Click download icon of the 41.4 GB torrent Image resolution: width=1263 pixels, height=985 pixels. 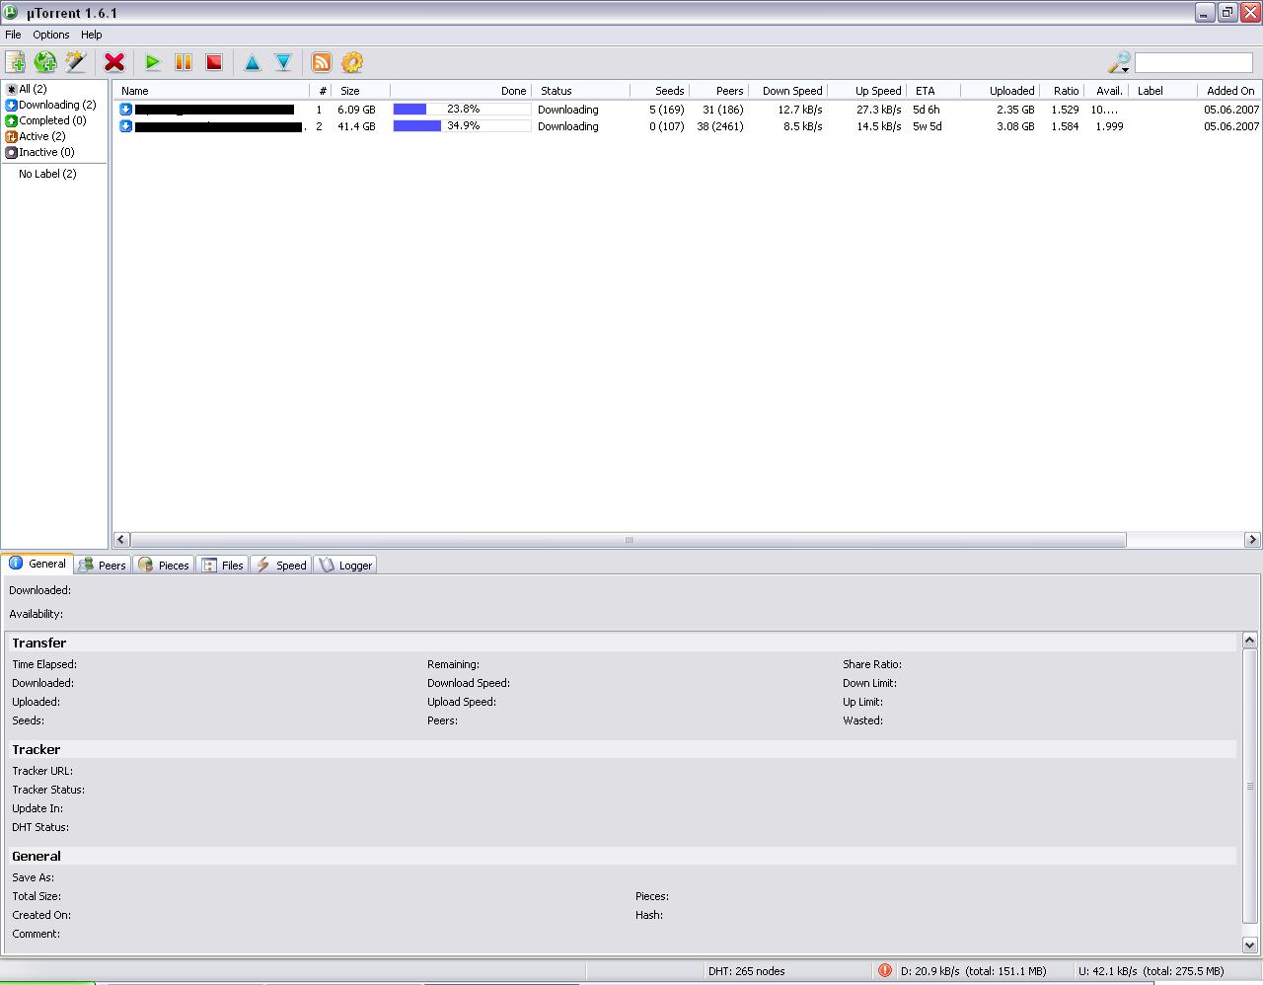[x=126, y=126]
